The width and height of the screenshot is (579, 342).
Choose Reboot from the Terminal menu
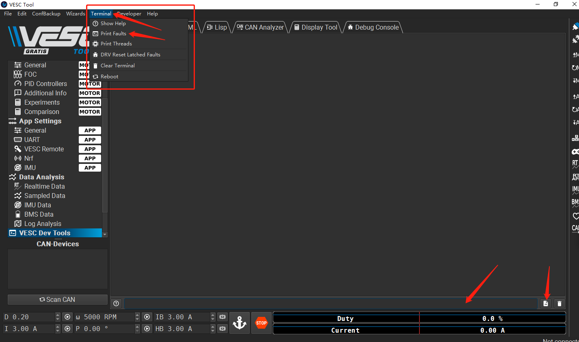(x=109, y=77)
